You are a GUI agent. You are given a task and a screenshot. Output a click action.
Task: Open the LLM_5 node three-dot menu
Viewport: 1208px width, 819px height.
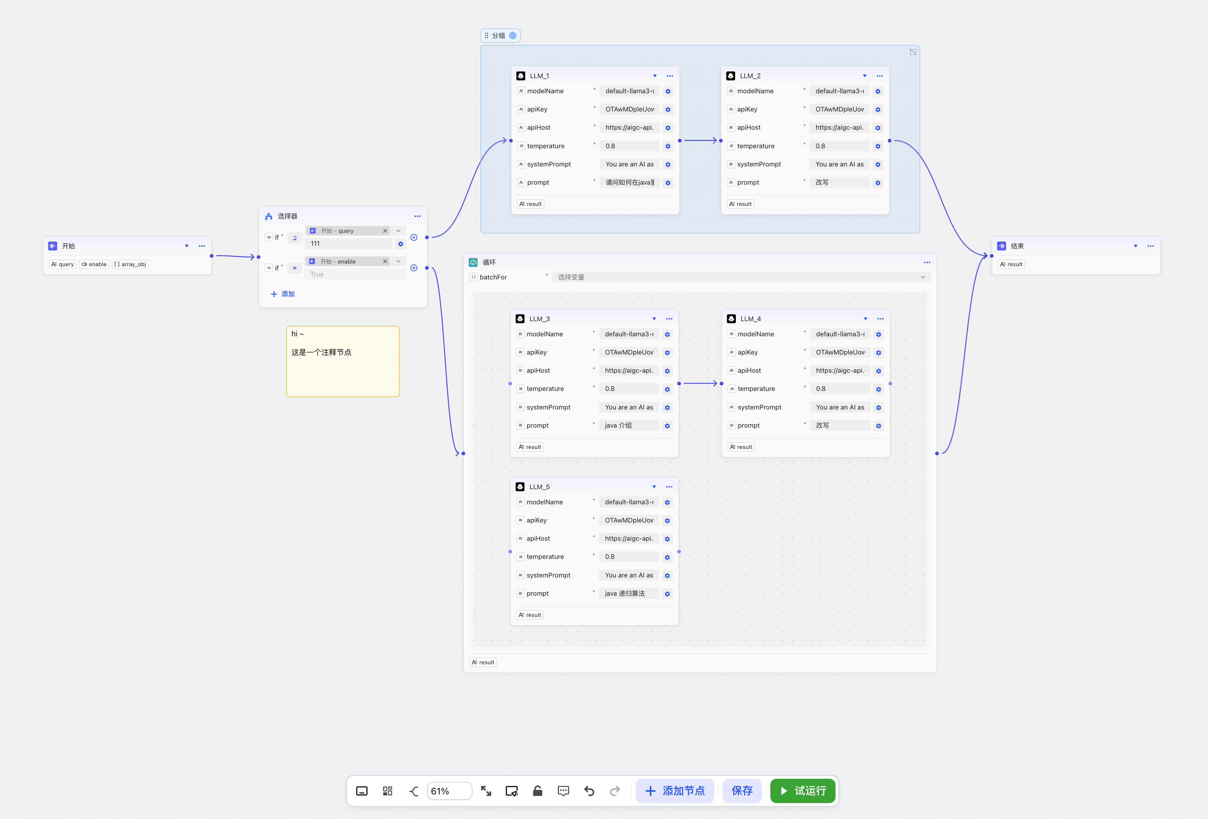[x=669, y=487]
